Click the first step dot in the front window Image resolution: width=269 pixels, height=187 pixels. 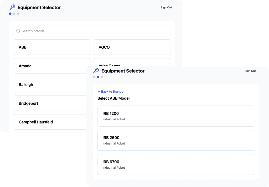94,77
